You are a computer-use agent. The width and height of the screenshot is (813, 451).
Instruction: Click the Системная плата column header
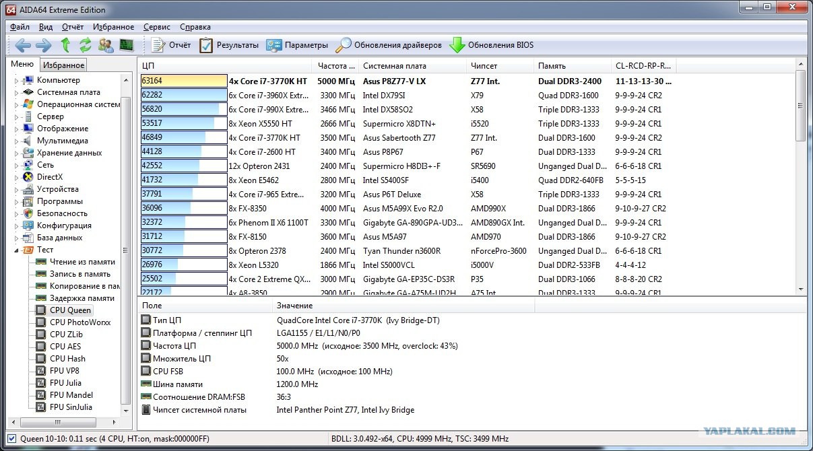point(412,66)
